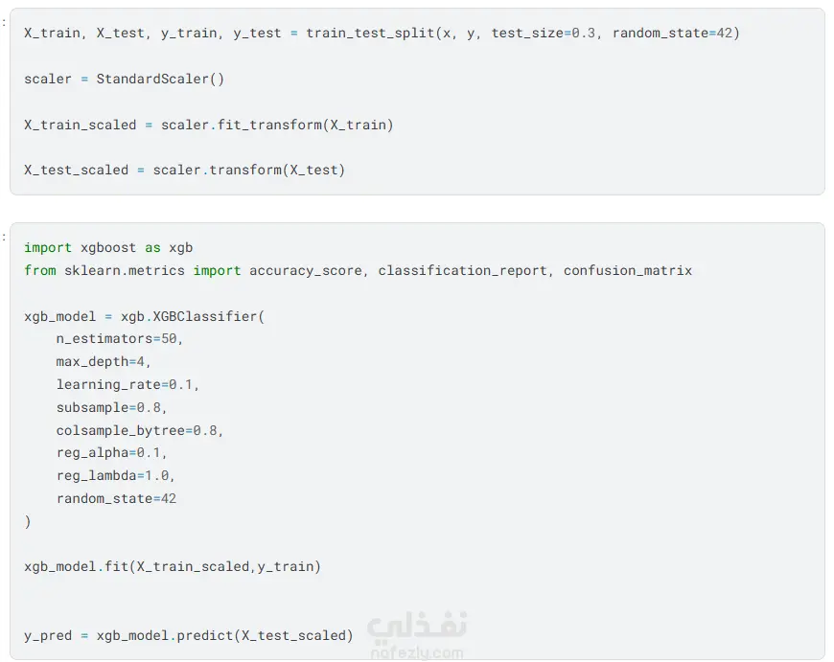The image size is (834, 662).
Task: Select the scaler.transform(X_test) line
Action: pyautogui.click(x=184, y=170)
